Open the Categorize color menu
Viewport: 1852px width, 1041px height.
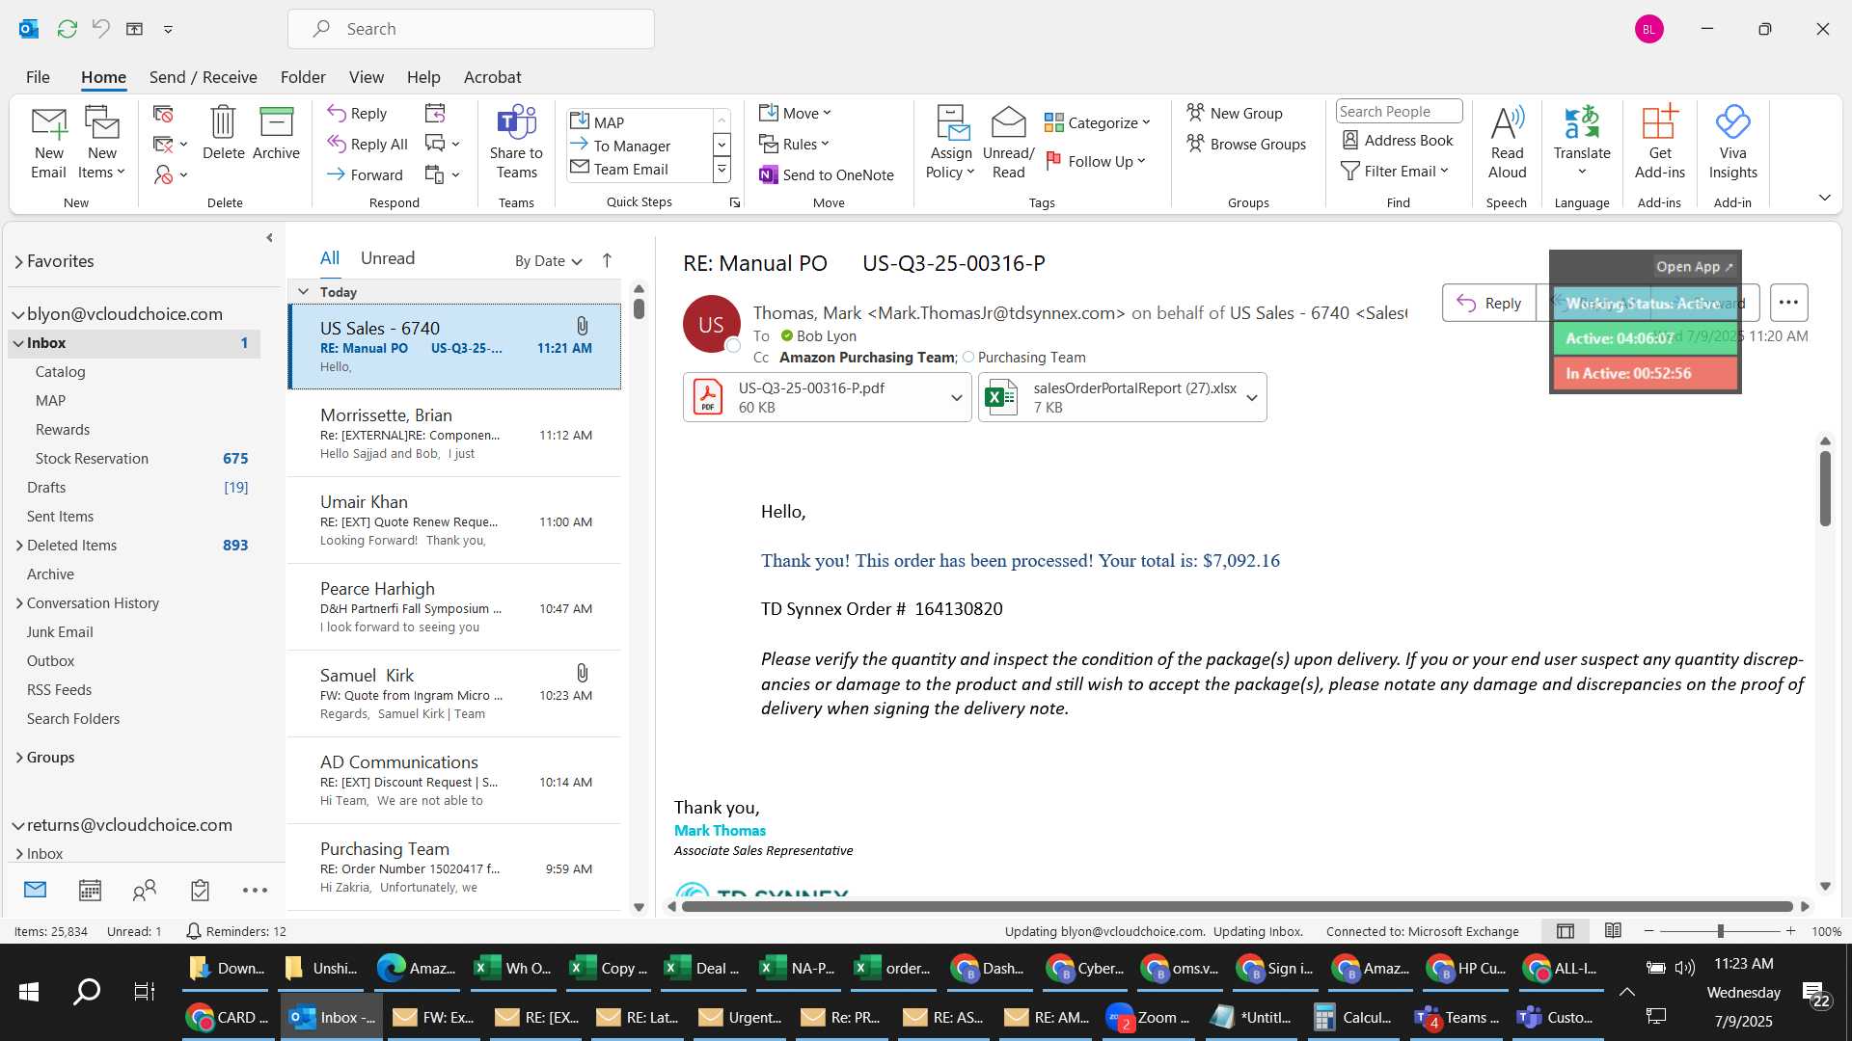[1098, 122]
